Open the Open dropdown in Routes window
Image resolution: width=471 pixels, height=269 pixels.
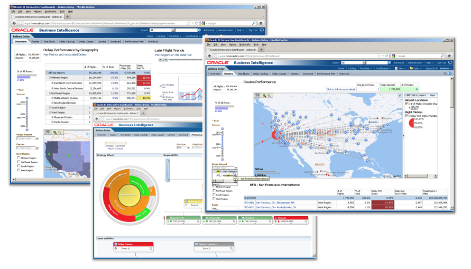point(415,69)
